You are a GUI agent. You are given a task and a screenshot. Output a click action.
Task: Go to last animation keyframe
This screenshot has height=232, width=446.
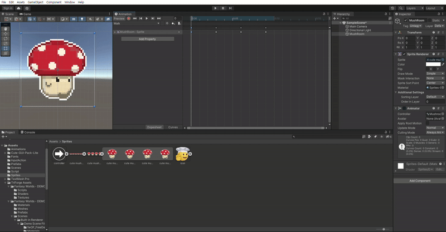point(159,18)
